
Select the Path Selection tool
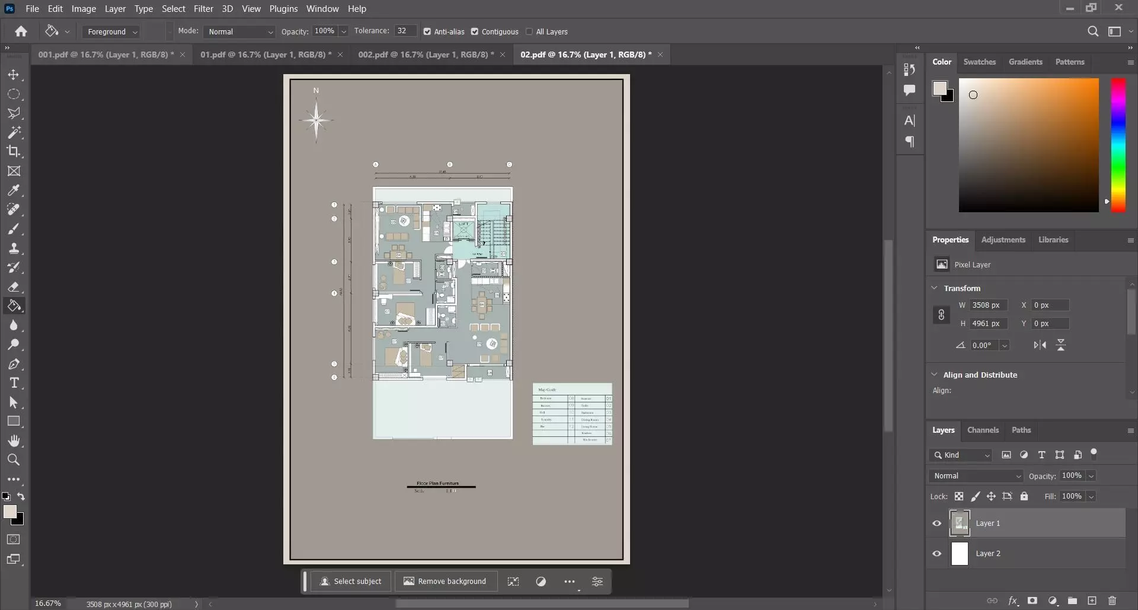pos(14,403)
